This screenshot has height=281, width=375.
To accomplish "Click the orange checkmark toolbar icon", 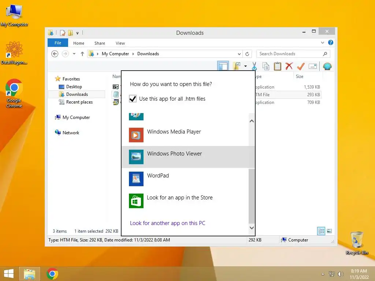I will (301, 66).
